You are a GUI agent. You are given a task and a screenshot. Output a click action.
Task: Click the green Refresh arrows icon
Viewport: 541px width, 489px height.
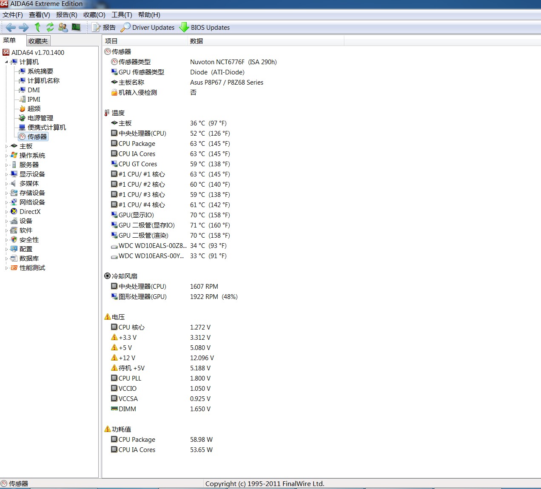tap(50, 27)
